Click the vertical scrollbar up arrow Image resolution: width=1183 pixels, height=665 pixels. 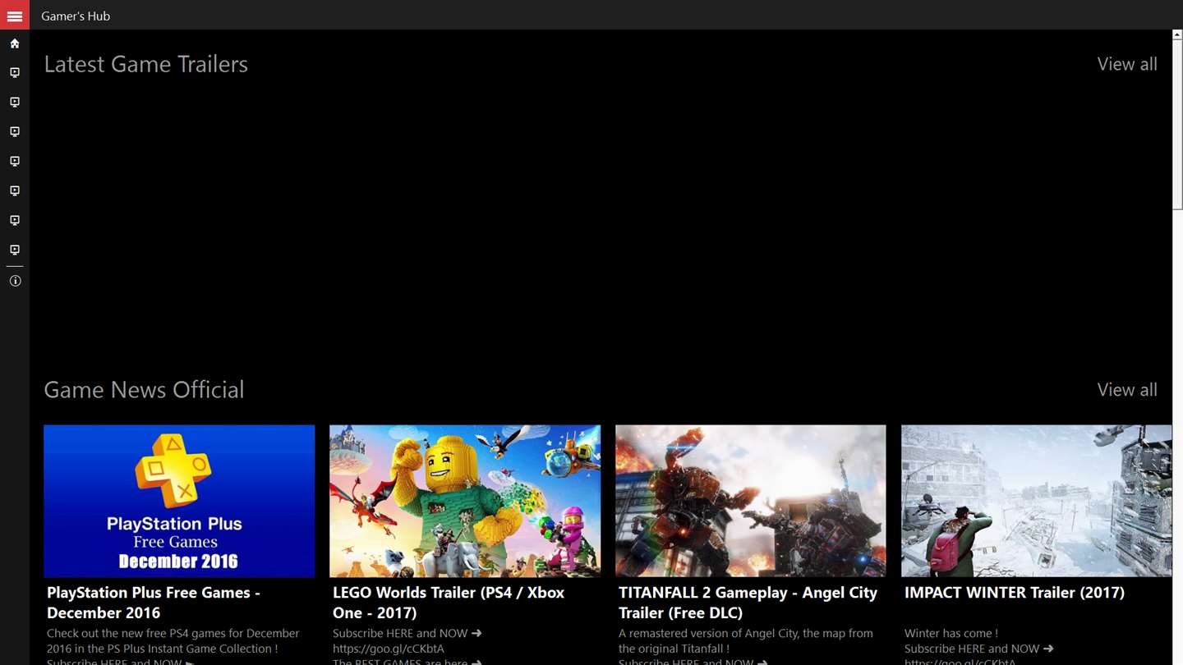point(1177,35)
